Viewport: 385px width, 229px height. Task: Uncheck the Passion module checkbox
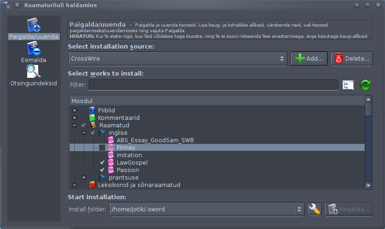tap(102, 170)
